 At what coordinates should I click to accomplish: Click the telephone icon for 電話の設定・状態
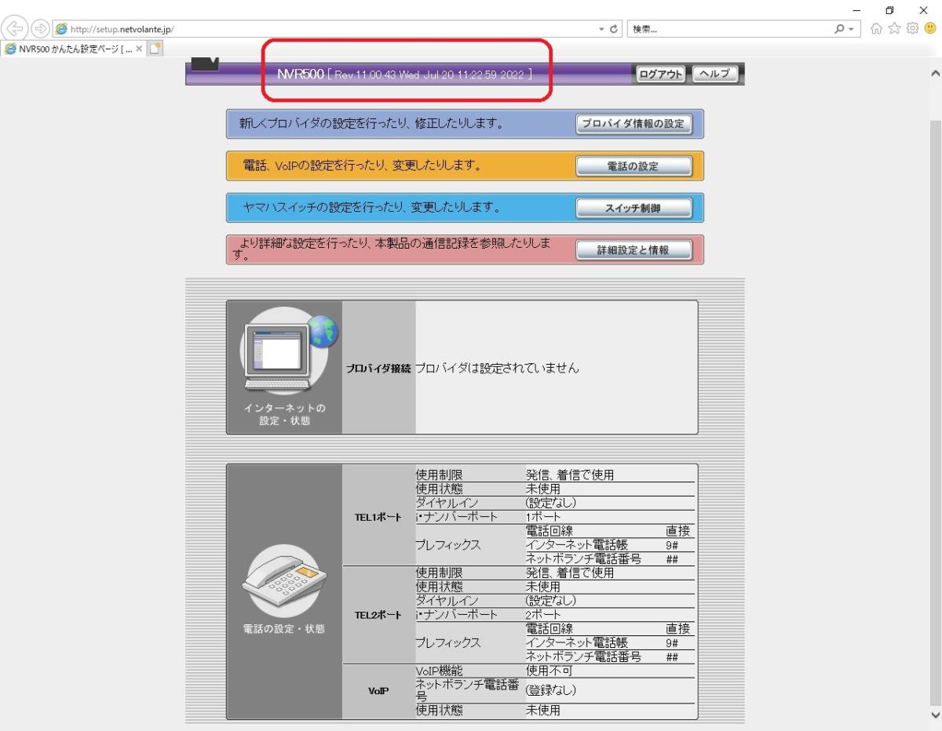[x=283, y=582]
